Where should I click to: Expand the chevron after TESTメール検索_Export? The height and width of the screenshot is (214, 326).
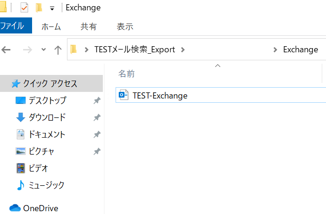coord(183,49)
